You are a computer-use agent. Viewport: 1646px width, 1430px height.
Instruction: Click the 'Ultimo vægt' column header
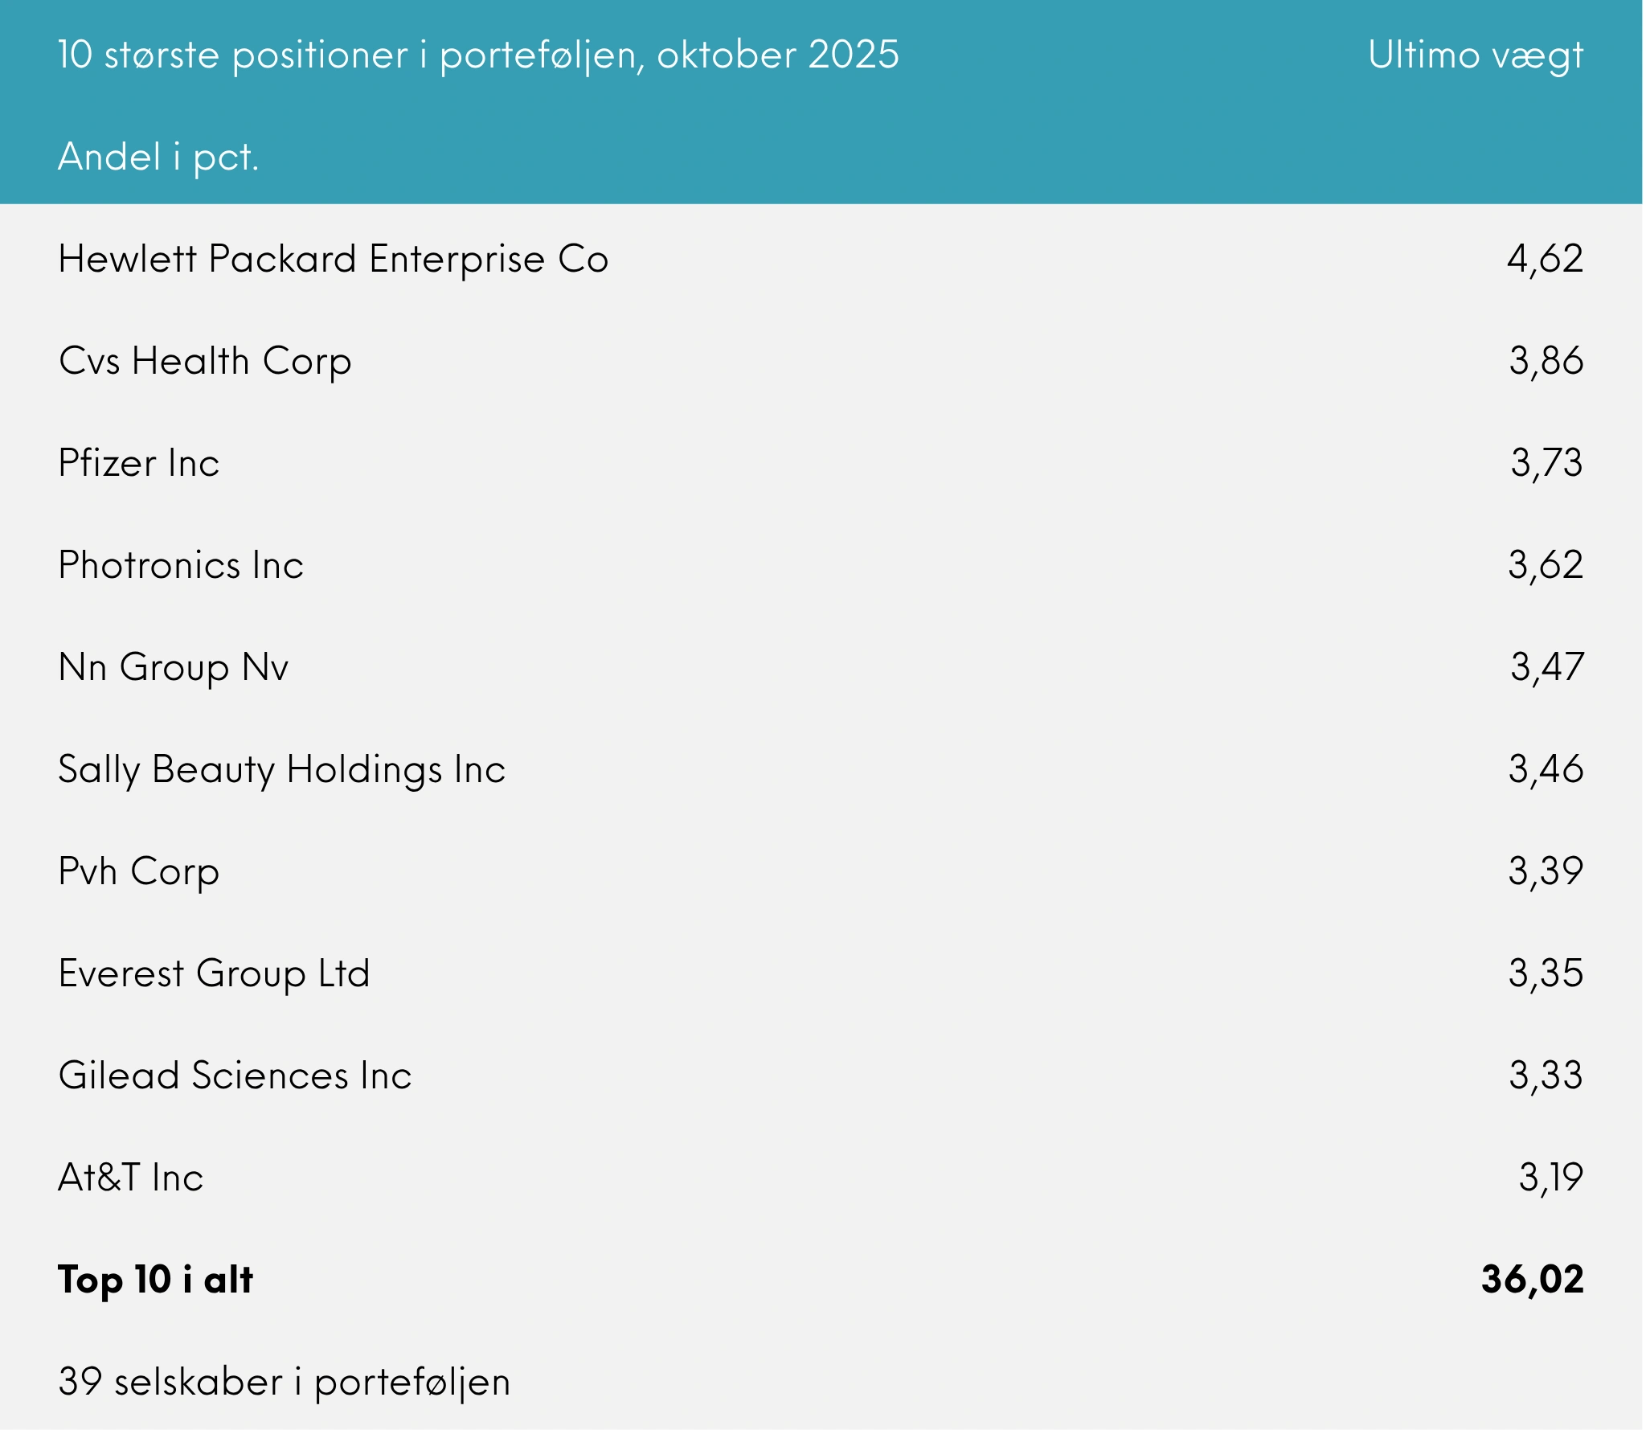point(1475,55)
